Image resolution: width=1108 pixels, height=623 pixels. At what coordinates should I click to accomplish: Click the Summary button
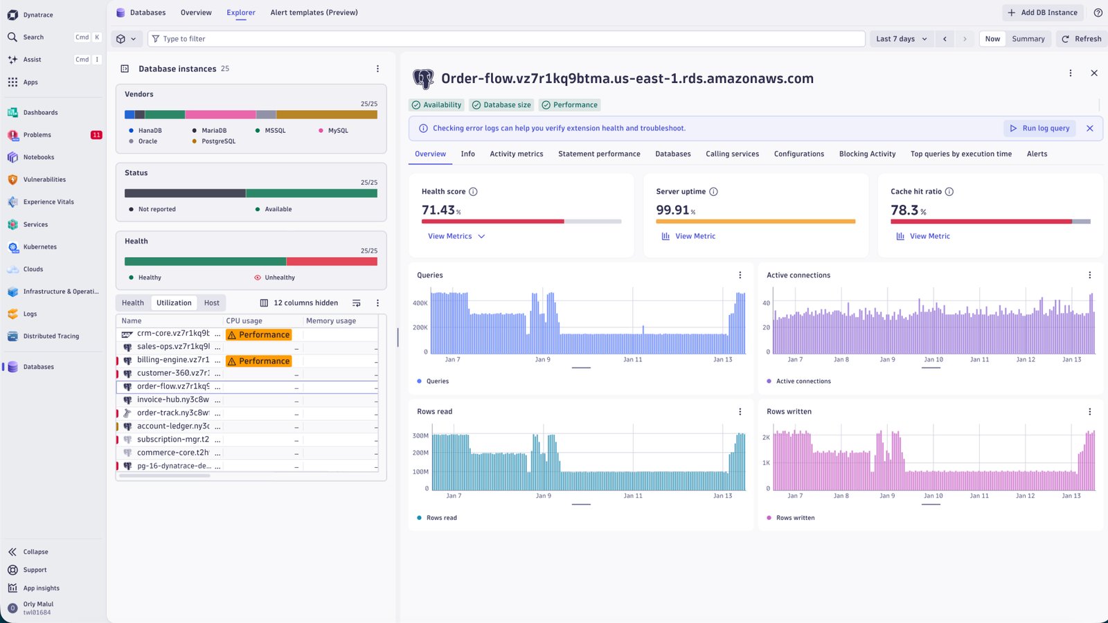coord(1028,39)
